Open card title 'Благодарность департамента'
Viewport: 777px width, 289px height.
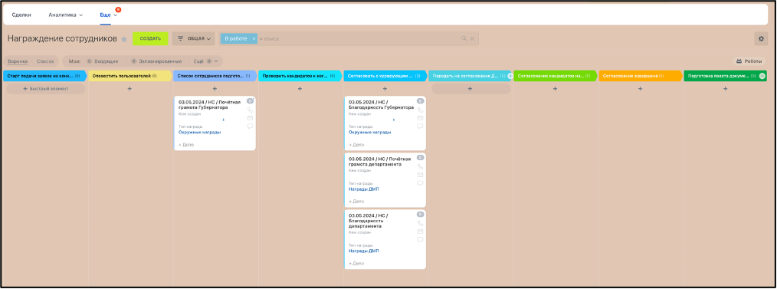368,221
